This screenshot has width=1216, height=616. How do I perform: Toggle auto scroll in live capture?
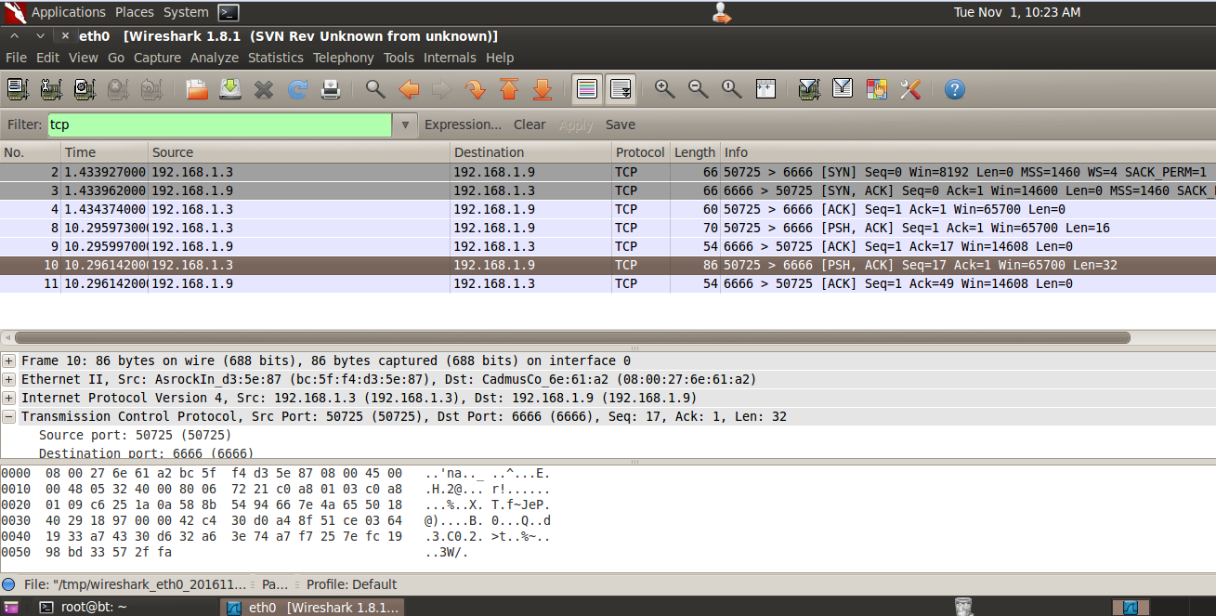pyautogui.click(x=621, y=89)
